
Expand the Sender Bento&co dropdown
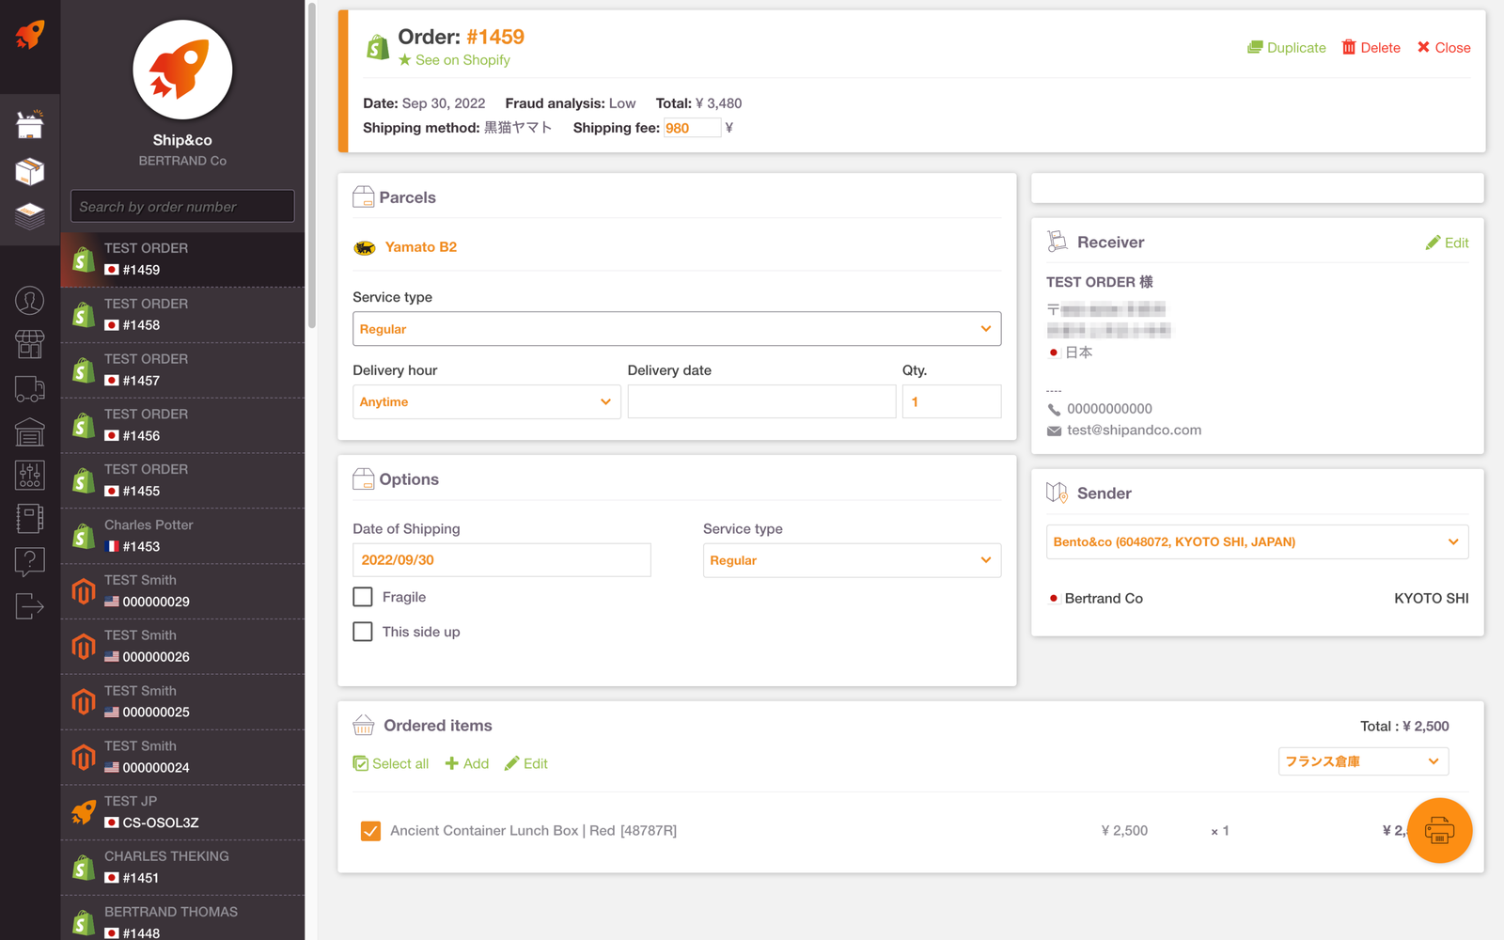pos(1256,542)
